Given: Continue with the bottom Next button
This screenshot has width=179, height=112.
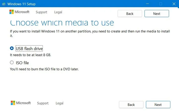Looking at the screenshot, I should point(158,105).
